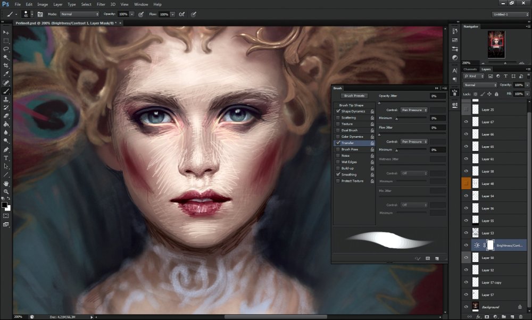The height and width of the screenshot is (320, 532).
Task: Filter layers by pixel layer icon
Action: [491, 76]
